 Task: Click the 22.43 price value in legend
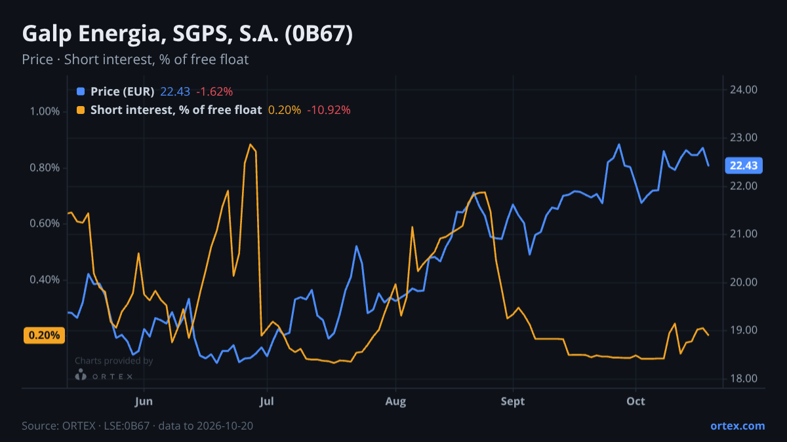click(x=175, y=91)
